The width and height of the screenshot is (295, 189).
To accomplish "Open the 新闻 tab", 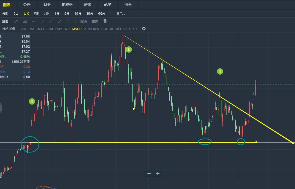I will coord(87,5).
